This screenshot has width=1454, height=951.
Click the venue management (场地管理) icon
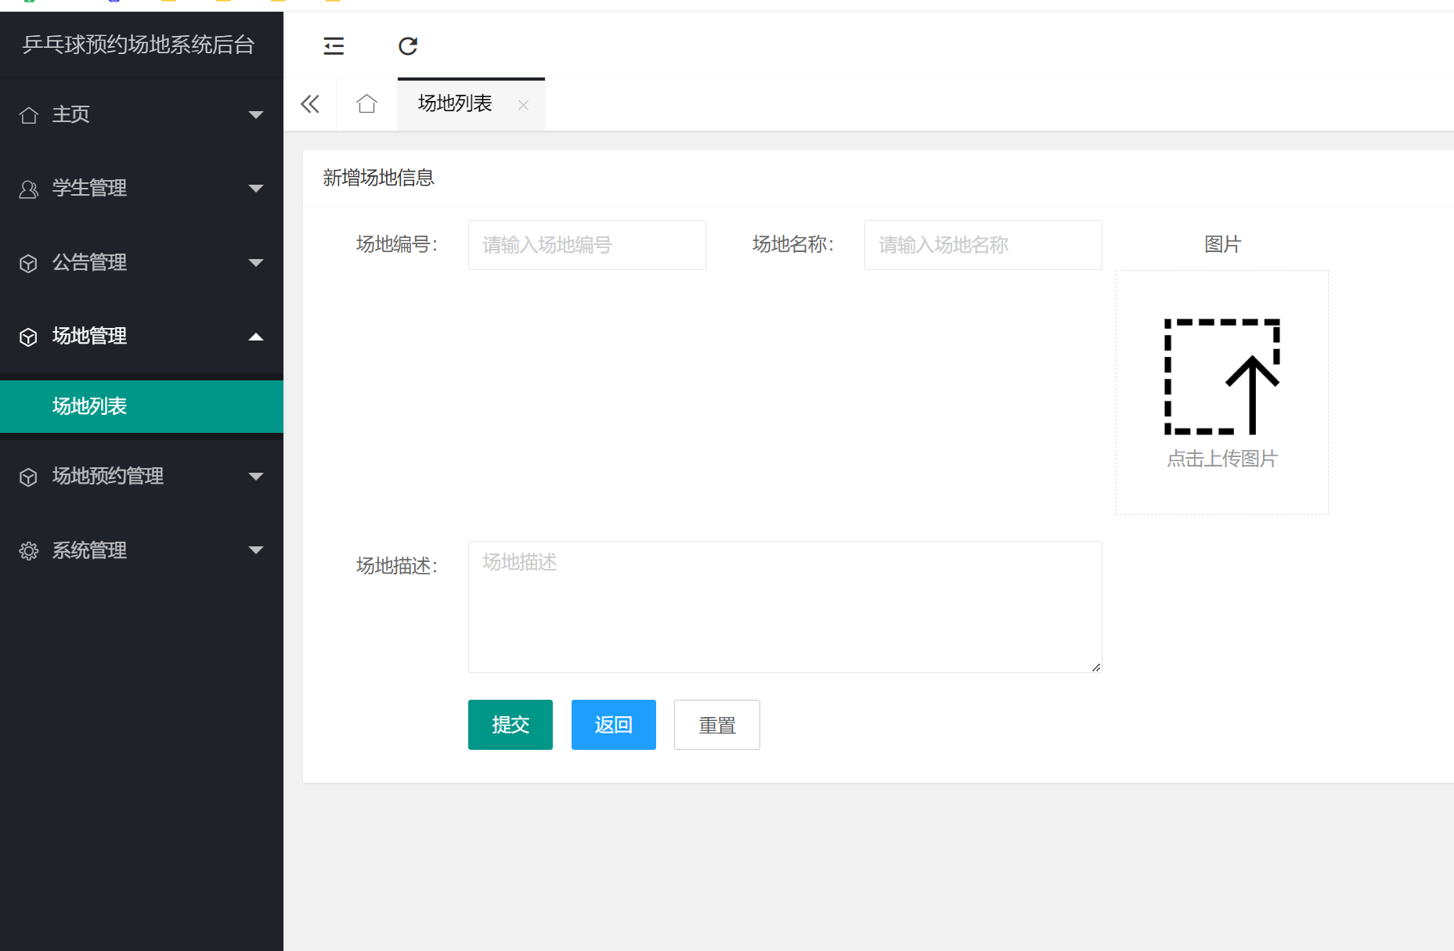29,337
